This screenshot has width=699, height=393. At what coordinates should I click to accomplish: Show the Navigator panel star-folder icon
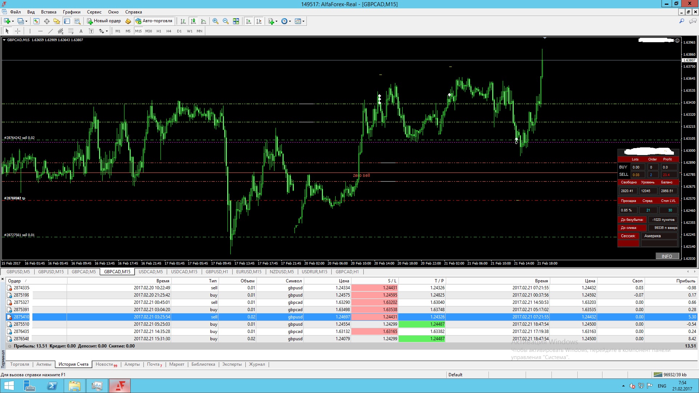click(x=57, y=21)
